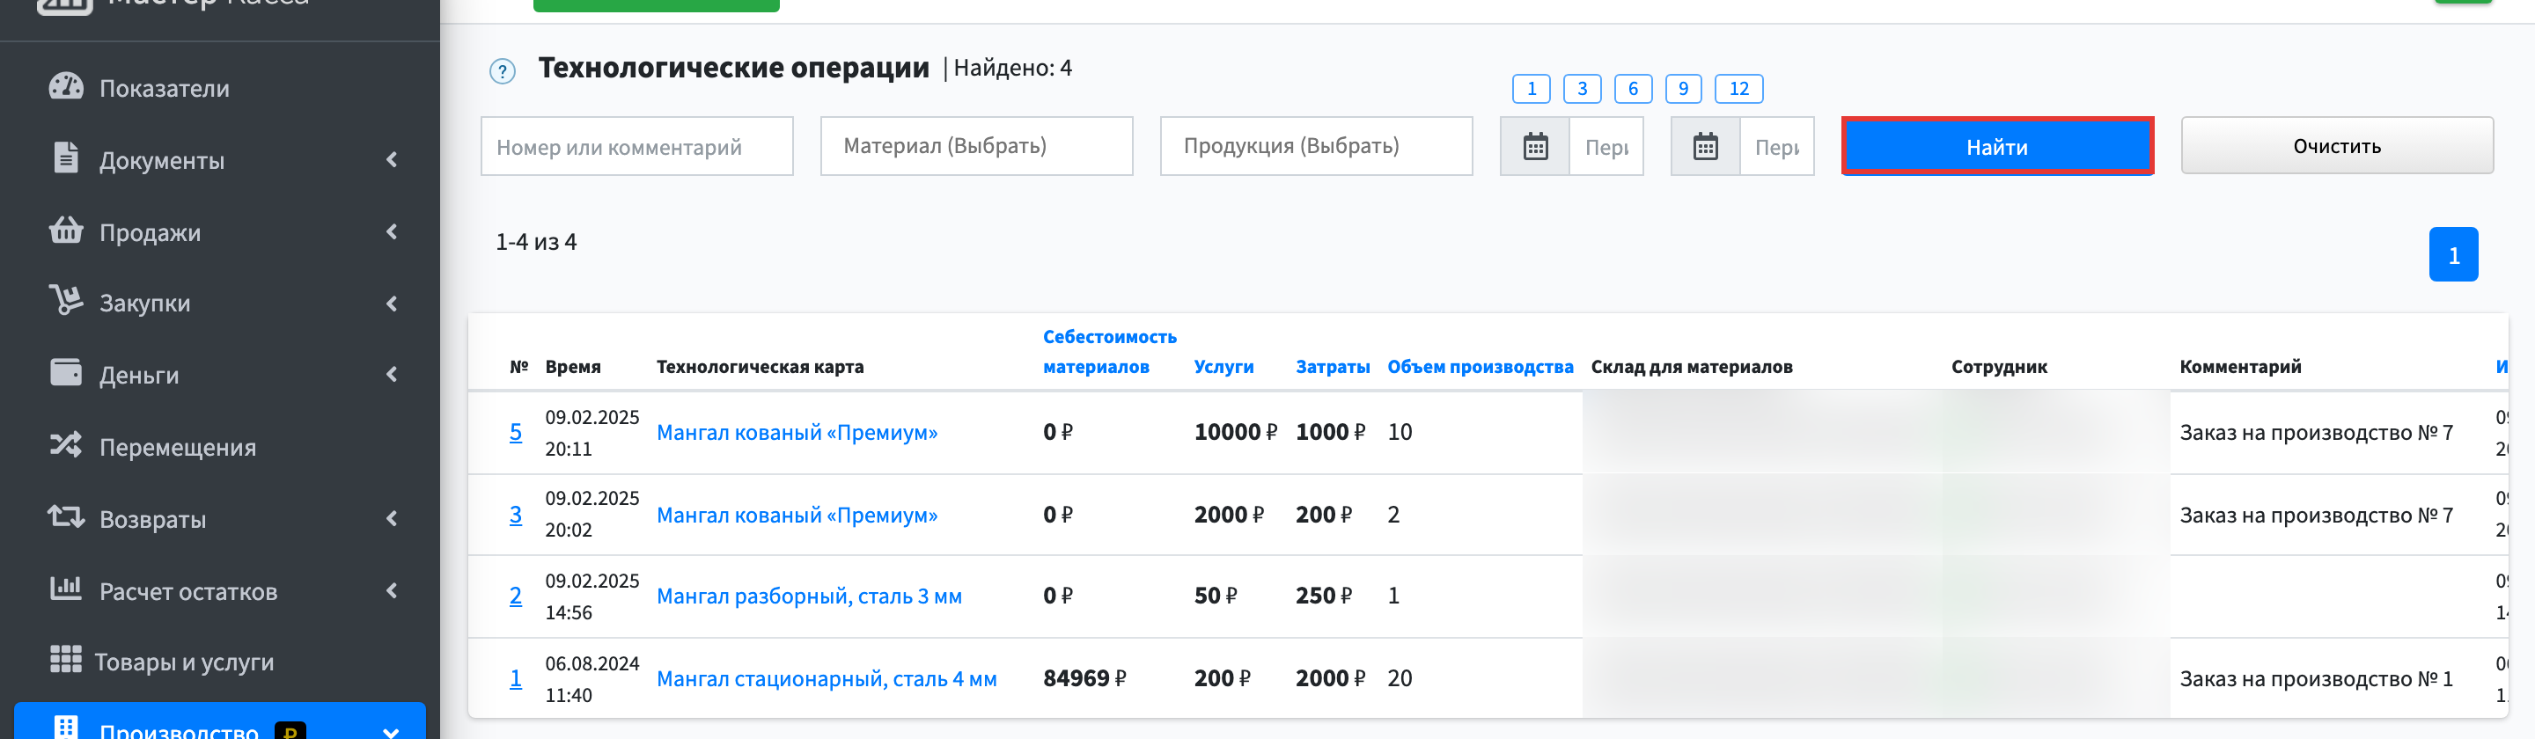
Task: Open the Показатели dashboard icon
Action: tap(66, 86)
